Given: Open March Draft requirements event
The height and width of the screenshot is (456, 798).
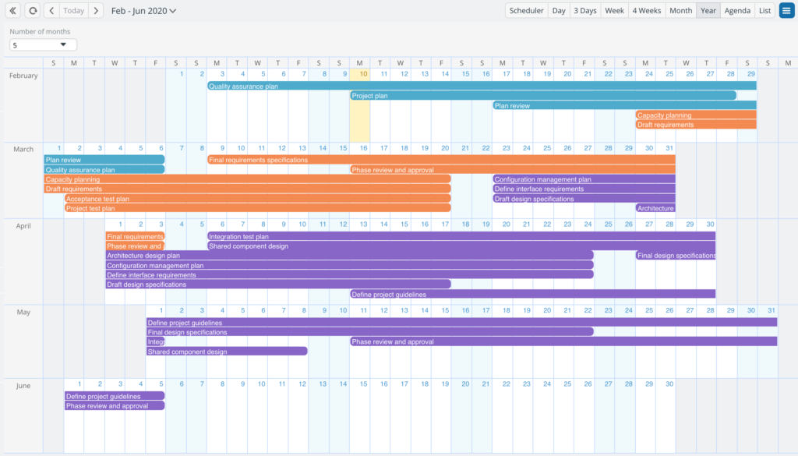Looking at the screenshot, I should click(x=247, y=189).
